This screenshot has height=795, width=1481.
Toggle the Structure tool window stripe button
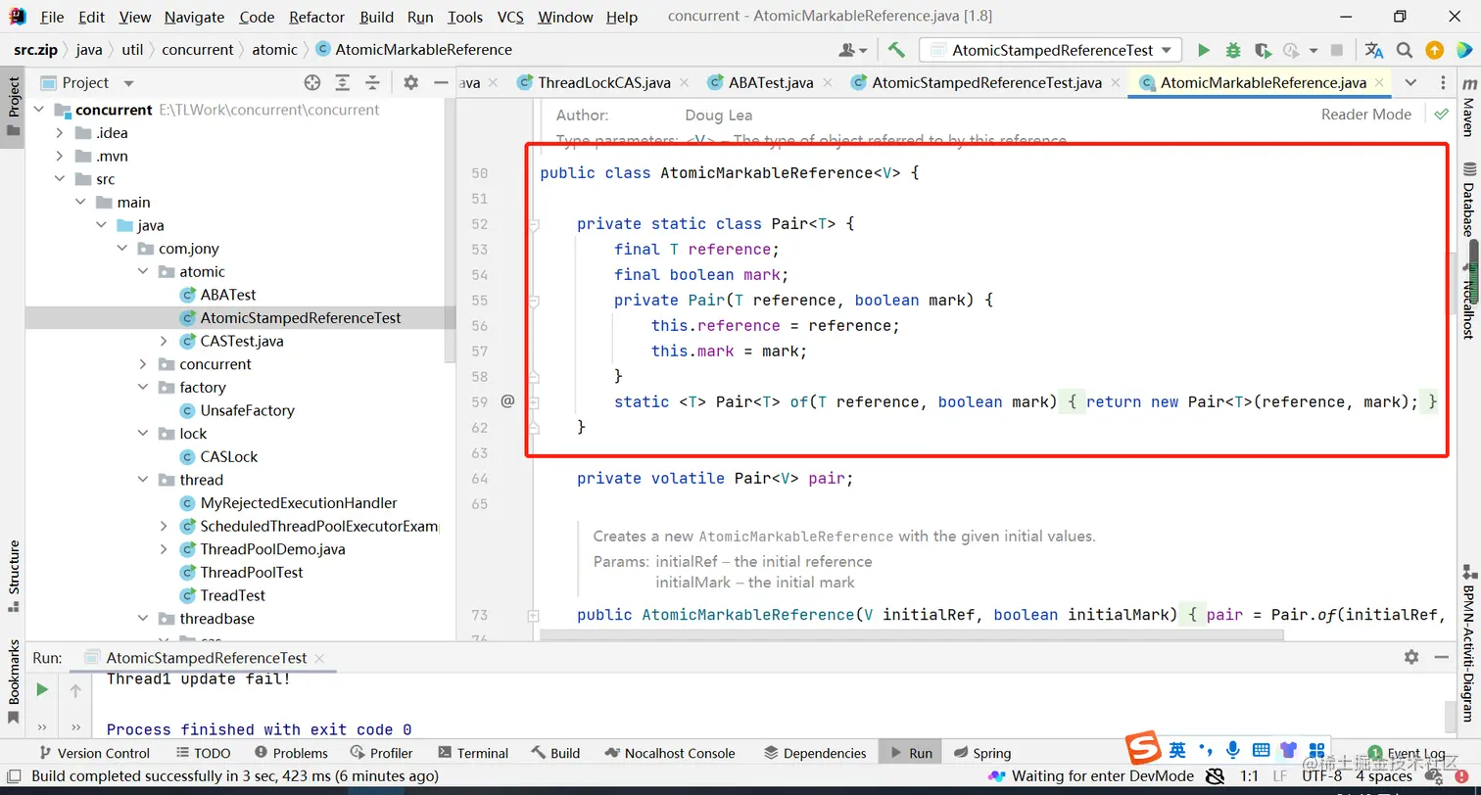13,577
